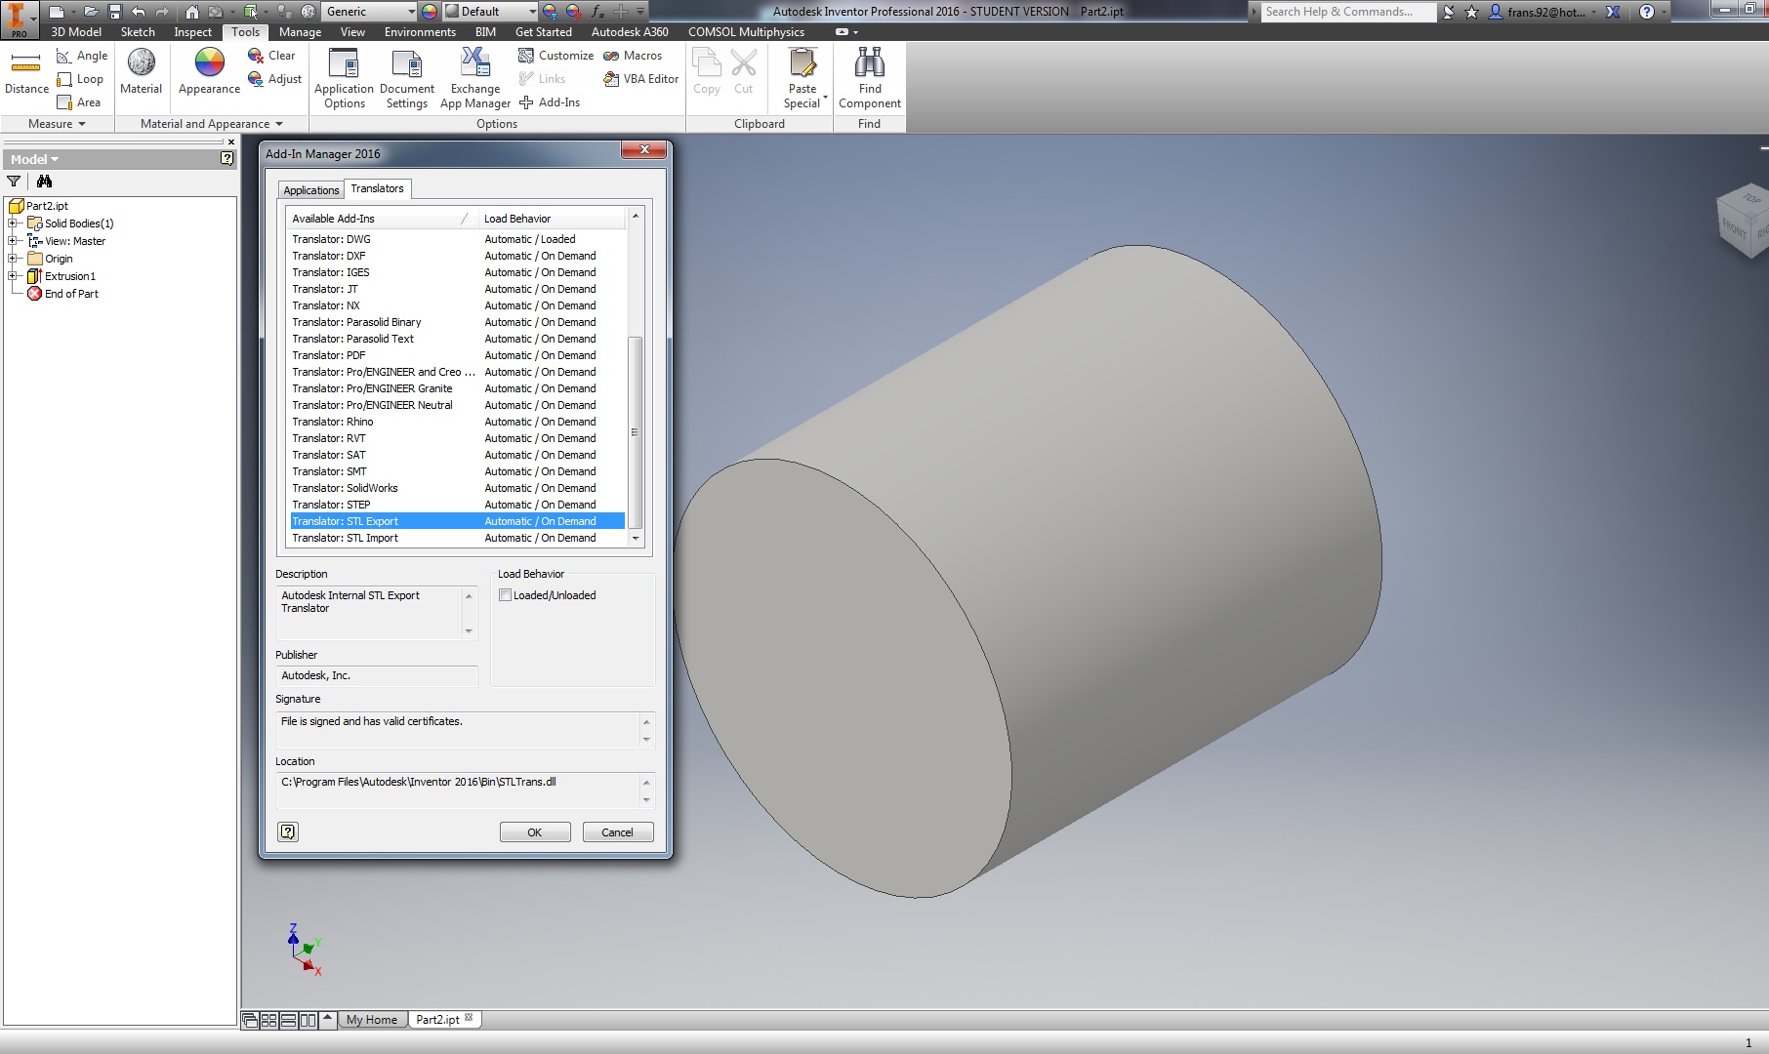Click the Adjust appearance tool

click(274, 79)
